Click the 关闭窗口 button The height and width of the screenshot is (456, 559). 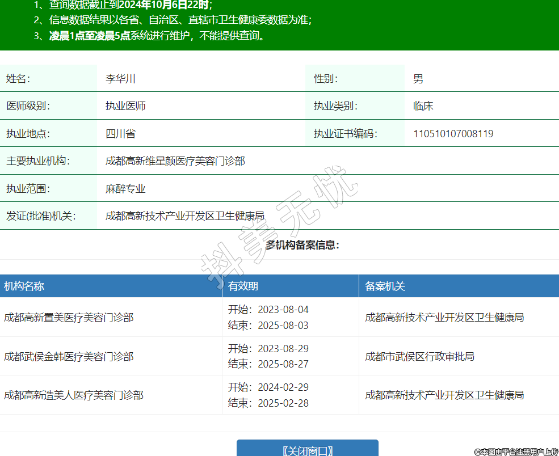307,450
